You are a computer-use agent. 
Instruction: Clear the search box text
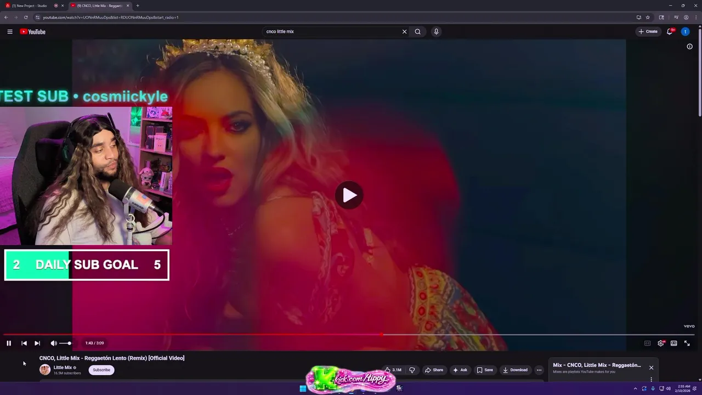pyautogui.click(x=405, y=32)
